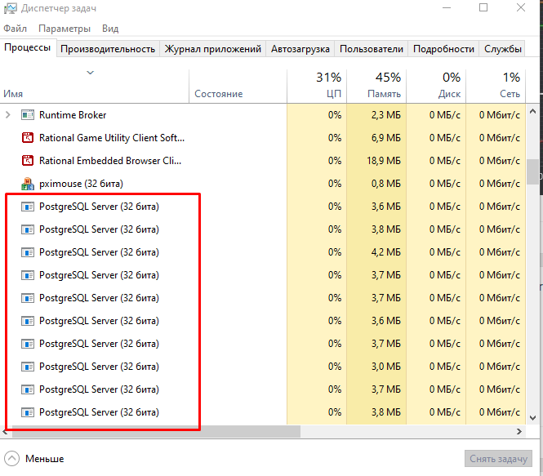543x476 pixels.
Task: Open the Параметры menu
Action: coord(65,29)
